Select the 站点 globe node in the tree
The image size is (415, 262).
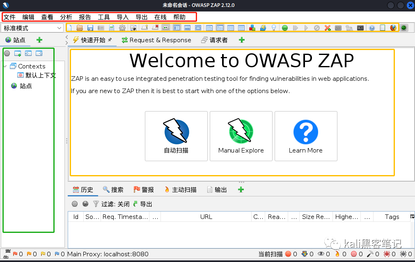[x=21, y=86]
